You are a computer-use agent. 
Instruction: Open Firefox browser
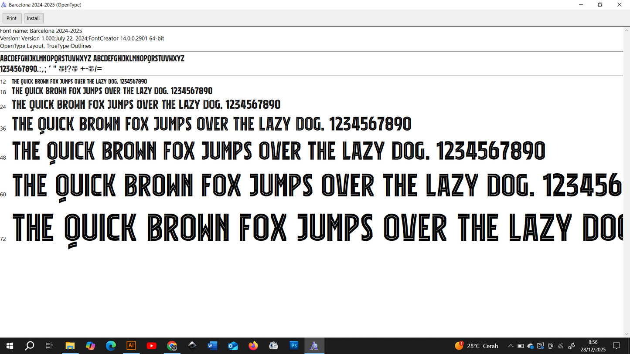pyautogui.click(x=253, y=345)
